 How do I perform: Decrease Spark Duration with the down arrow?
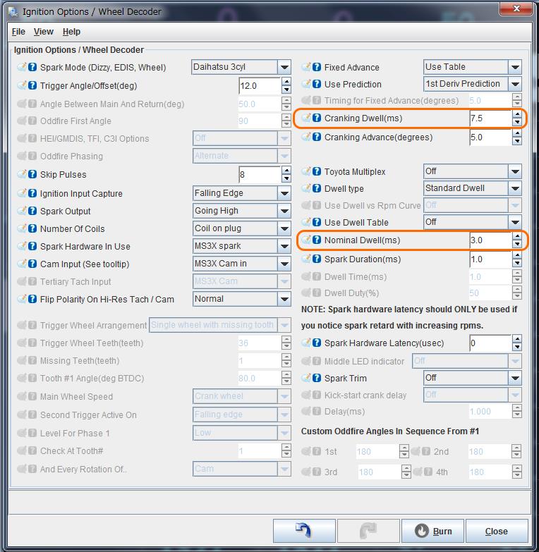517,264
